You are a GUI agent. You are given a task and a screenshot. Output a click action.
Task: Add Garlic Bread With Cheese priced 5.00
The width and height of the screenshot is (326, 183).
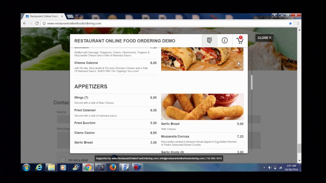click(202, 126)
